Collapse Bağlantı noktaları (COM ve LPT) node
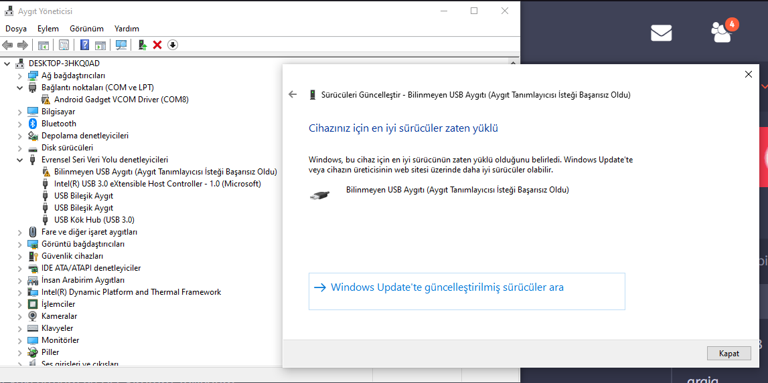The height and width of the screenshot is (383, 768). click(x=19, y=88)
